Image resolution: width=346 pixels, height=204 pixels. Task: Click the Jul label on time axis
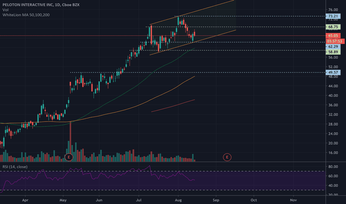point(138,200)
